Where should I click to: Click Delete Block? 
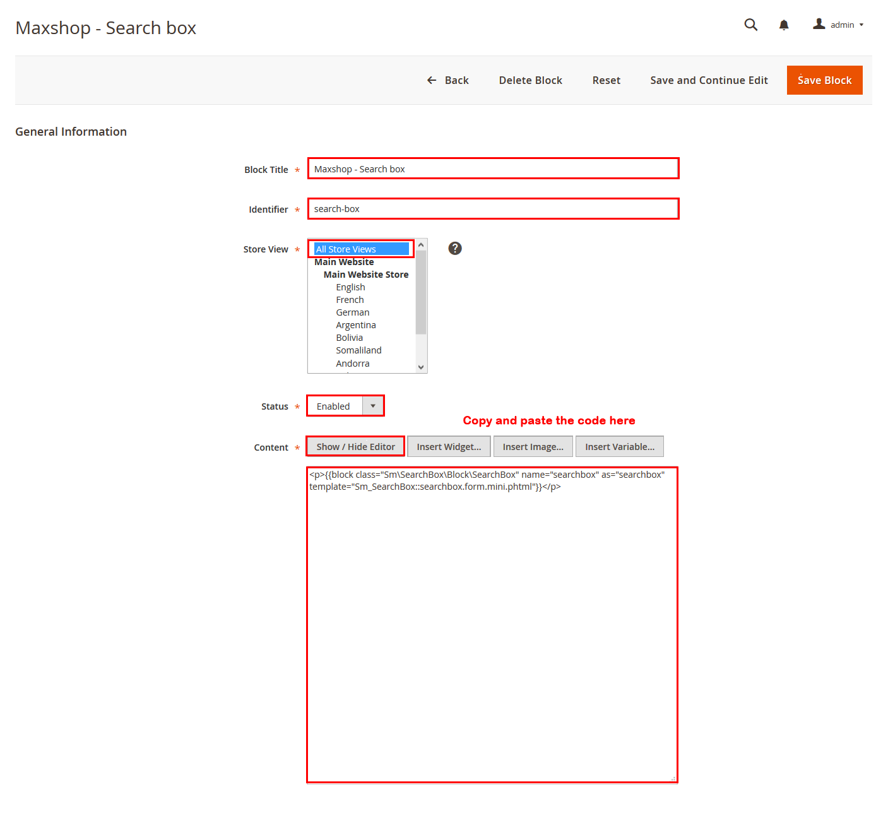point(530,80)
